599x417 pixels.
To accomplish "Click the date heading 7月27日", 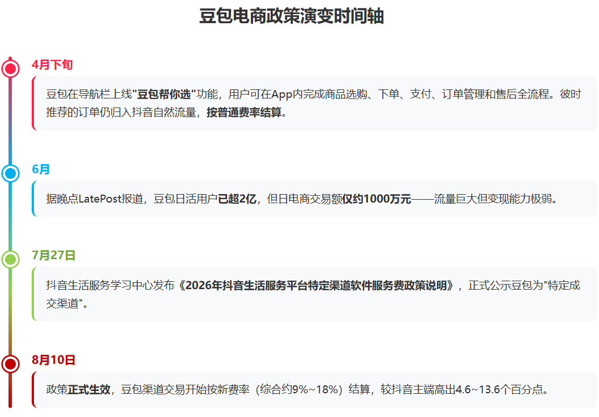I will point(53,255).
